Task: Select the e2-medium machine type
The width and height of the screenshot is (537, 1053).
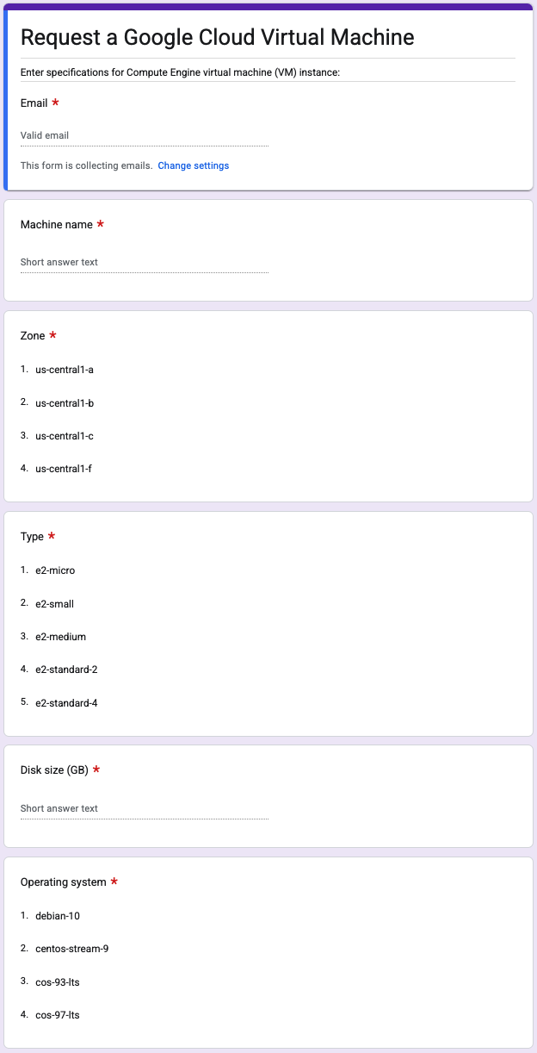Action: (59, 637)
